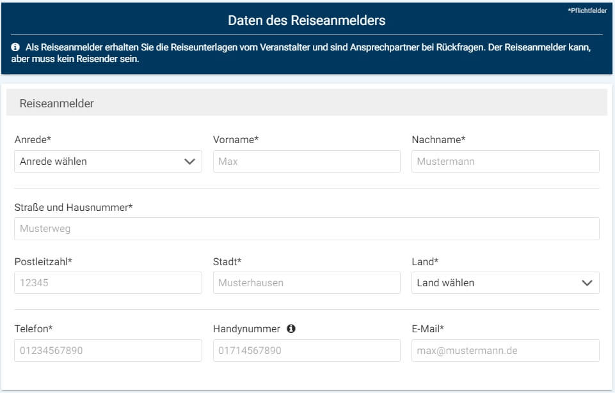Click the 'Postleitzahl*' label text
This screenshot has height=393, width=615.
point(43,262)
